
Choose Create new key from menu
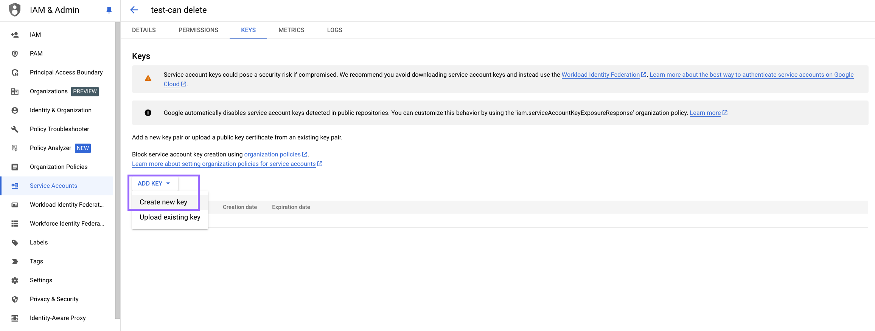tap(163, 202)
